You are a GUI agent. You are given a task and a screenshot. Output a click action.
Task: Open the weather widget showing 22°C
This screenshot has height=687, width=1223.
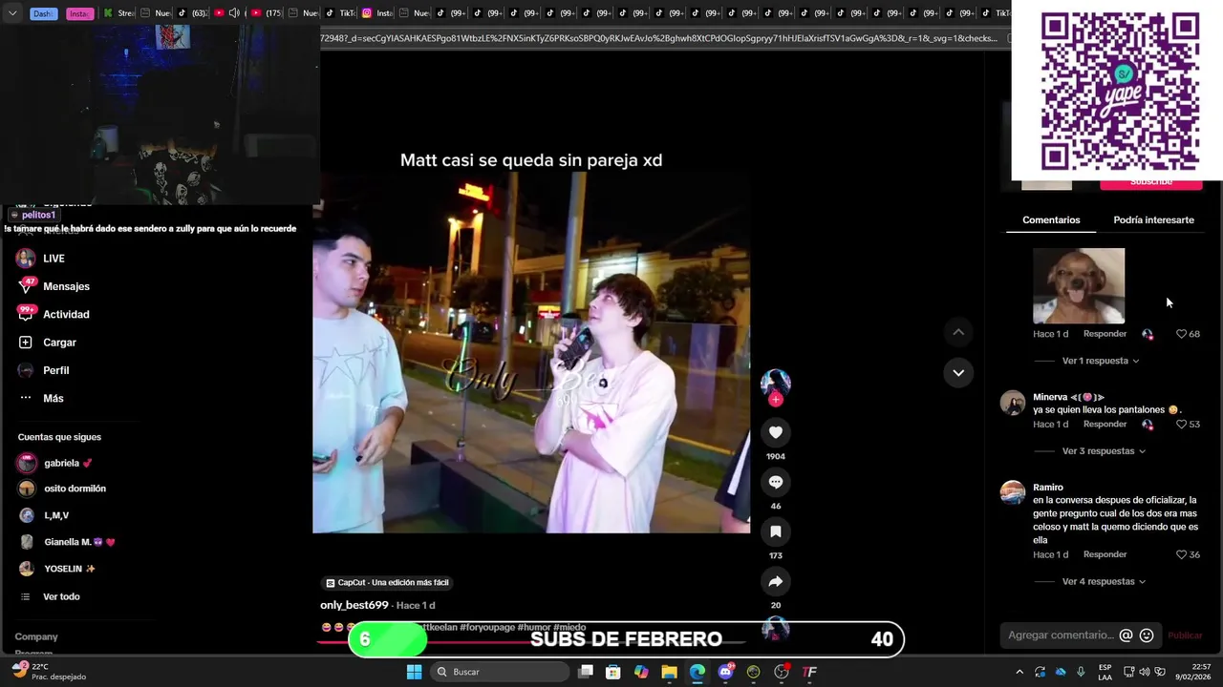(48, 672)
